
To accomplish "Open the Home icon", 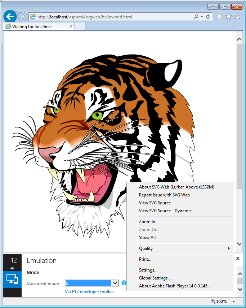I will click(220, 17).
